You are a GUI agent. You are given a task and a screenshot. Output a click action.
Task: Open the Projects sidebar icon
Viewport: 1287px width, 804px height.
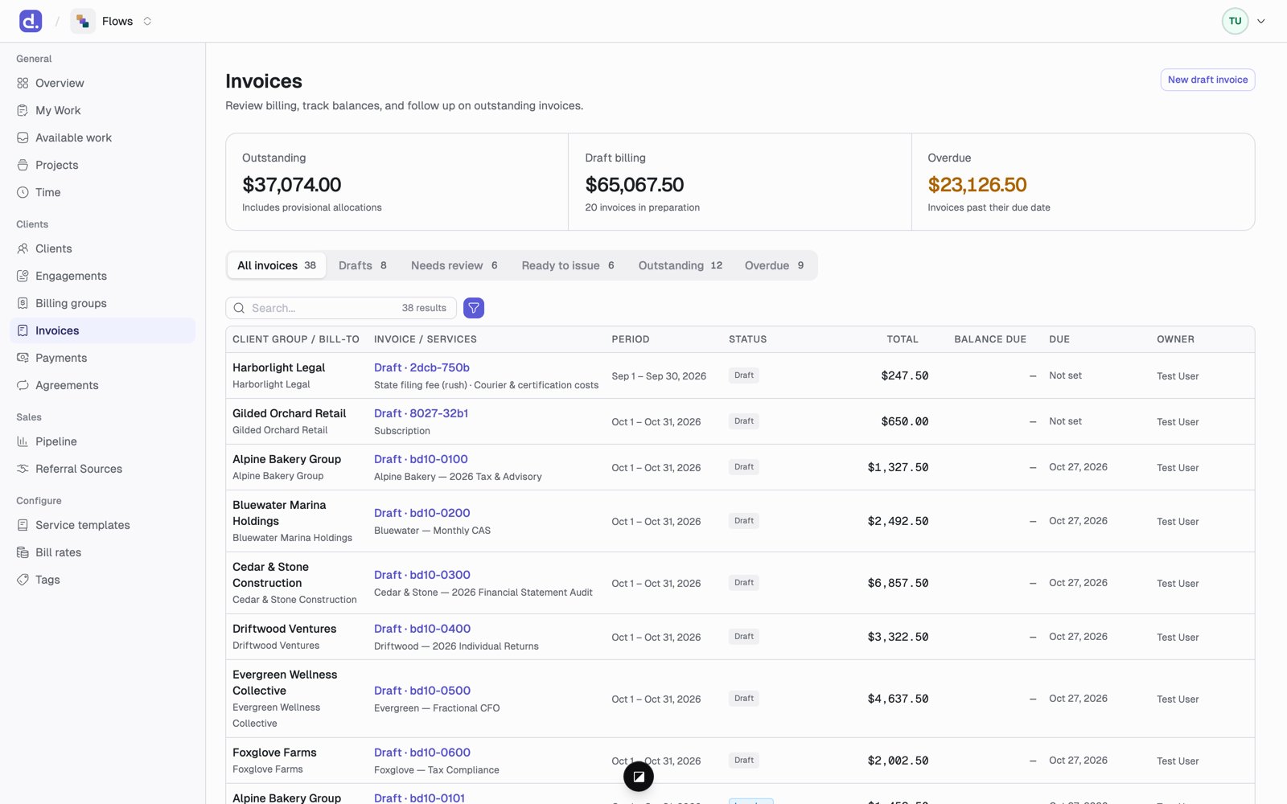tap(23, 165)
